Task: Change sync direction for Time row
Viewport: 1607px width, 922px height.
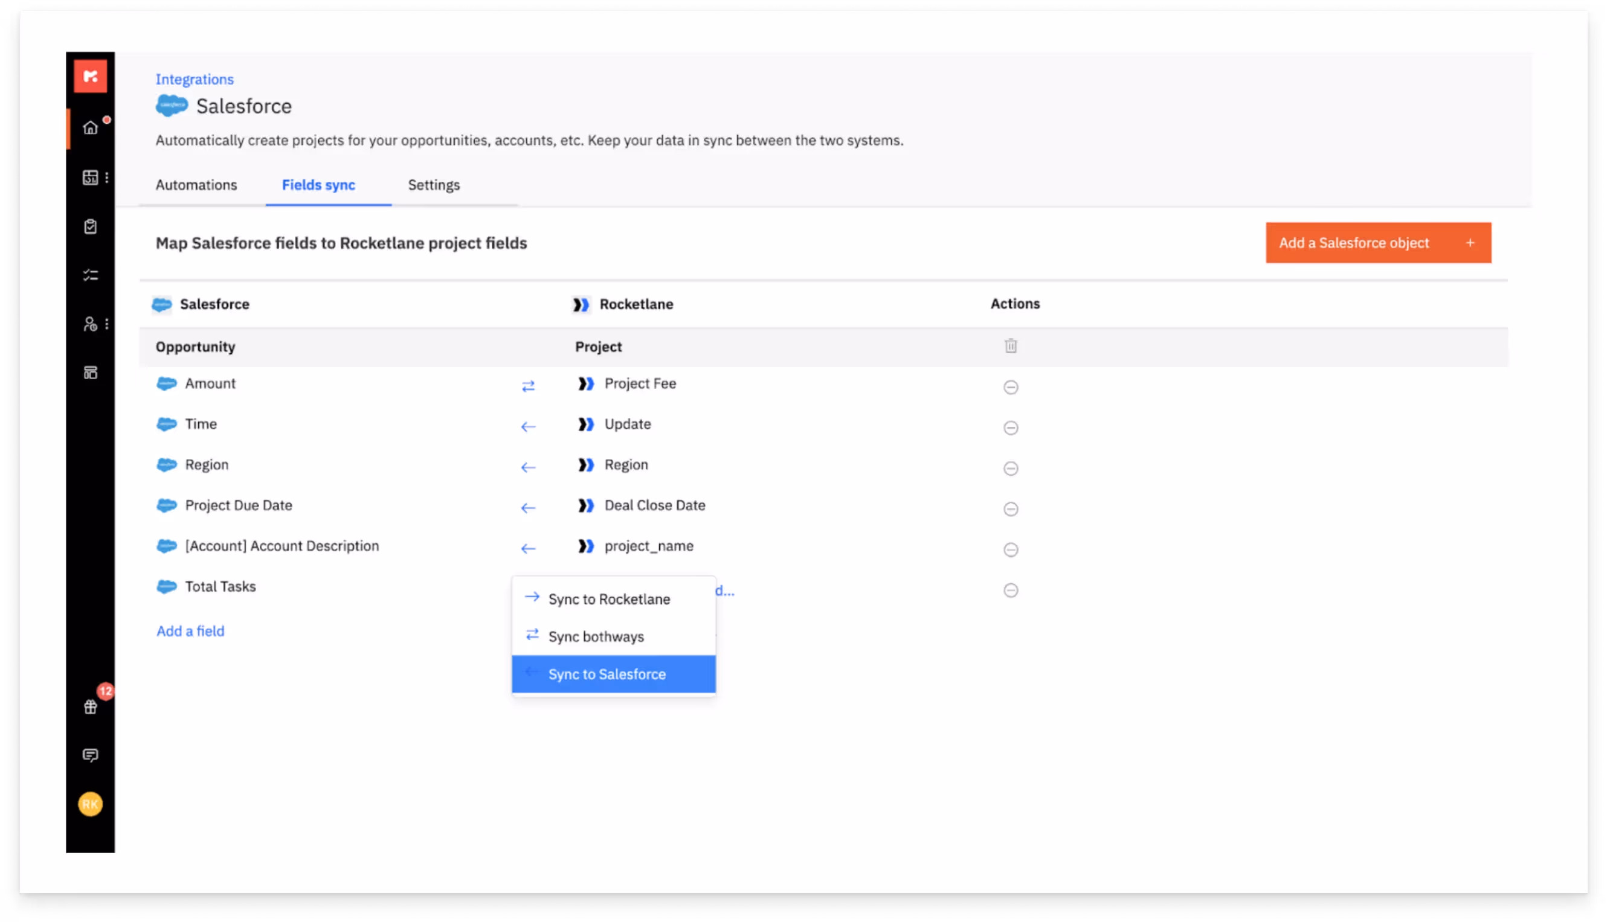Action: 527,427
